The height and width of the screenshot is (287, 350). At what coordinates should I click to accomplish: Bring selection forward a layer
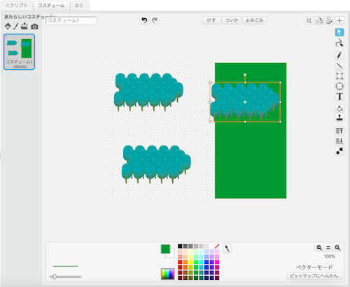point(339,131)
